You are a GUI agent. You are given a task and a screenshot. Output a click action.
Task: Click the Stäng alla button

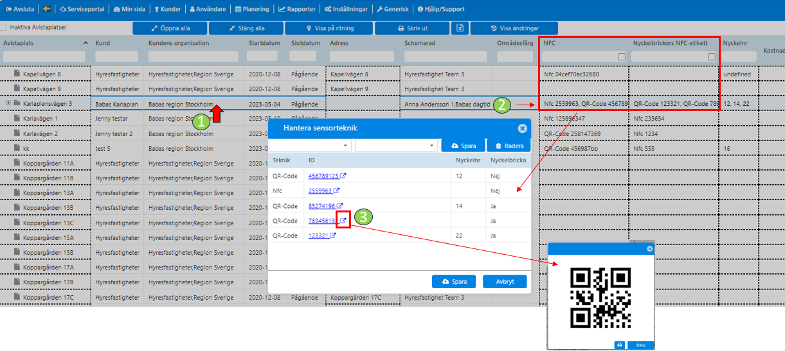pyautogui.click(x=246, y=28)
